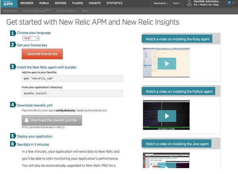Screen dimensions: 238x174
Task: Open the Insights section
Action: coord(95,3)
